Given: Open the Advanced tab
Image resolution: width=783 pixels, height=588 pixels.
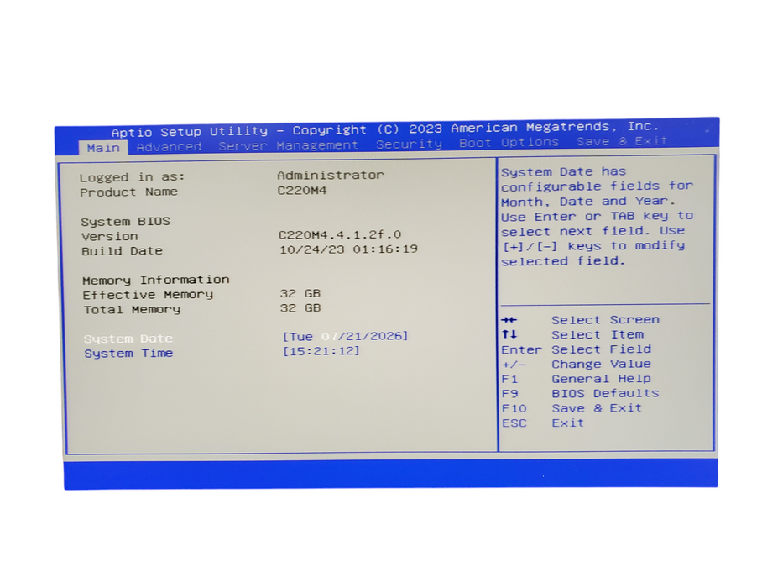Looking at the screenshot, I should (x=169, y=147).
